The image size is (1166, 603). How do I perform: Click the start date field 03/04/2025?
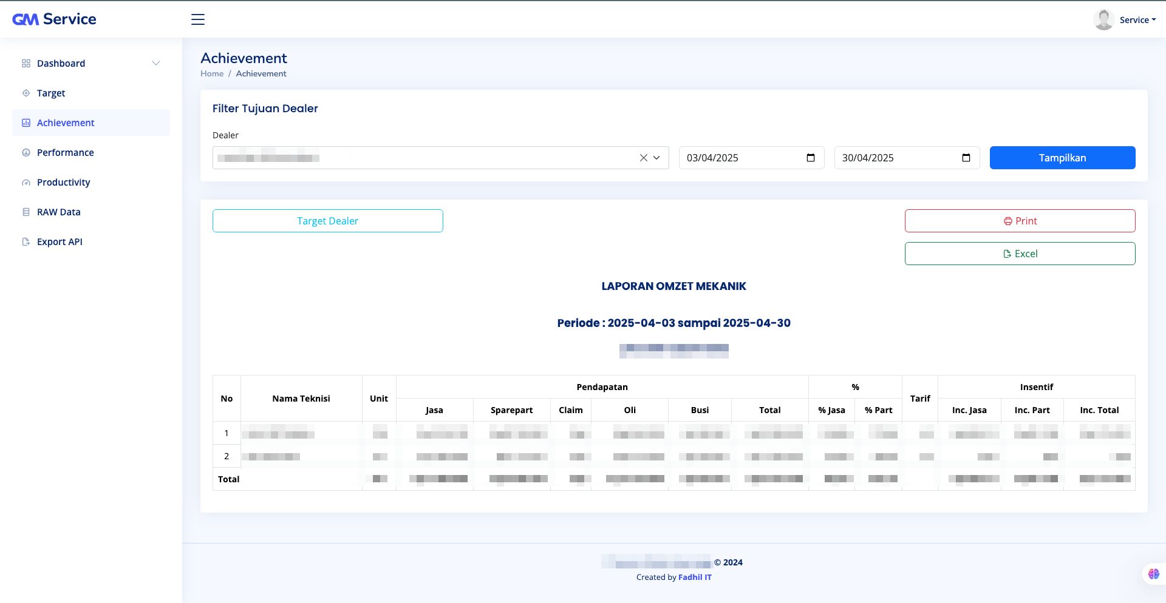[x=751, y=158]
